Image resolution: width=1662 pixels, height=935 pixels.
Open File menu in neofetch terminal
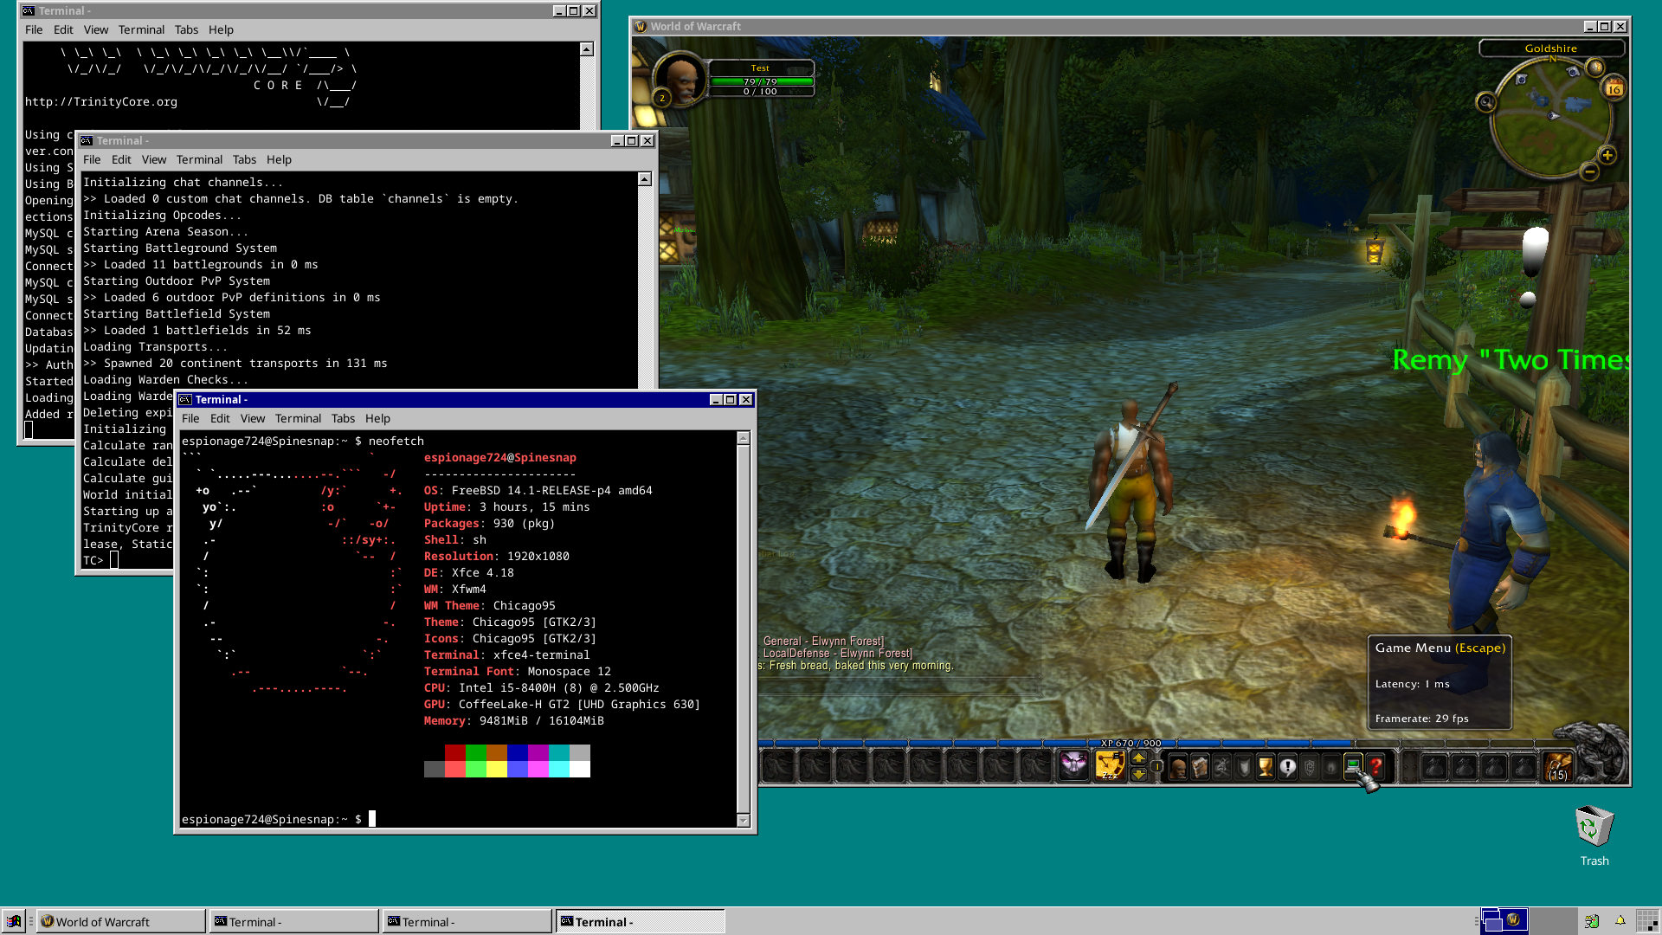[190, 418]
